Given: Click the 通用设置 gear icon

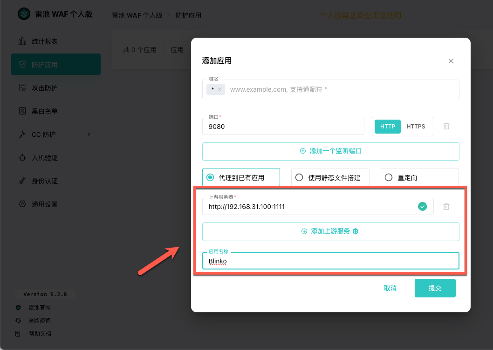Looking at the screenshot, I should pyautogui.click(x=22, y=204).
